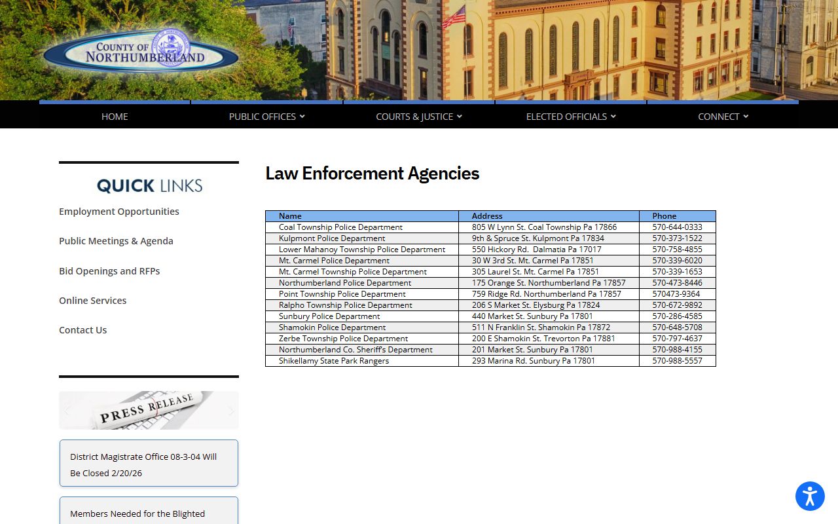838x524 pixels.
Task: Select the Address column header
Action: point(549,216)
